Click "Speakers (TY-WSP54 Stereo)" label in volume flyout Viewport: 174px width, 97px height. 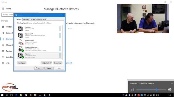point(142,84)
